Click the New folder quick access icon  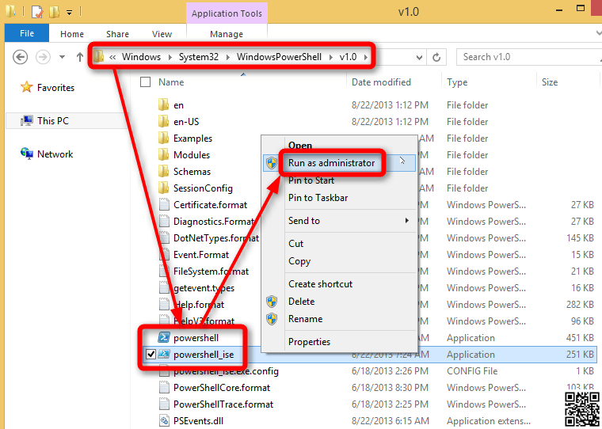click(54, 12)
